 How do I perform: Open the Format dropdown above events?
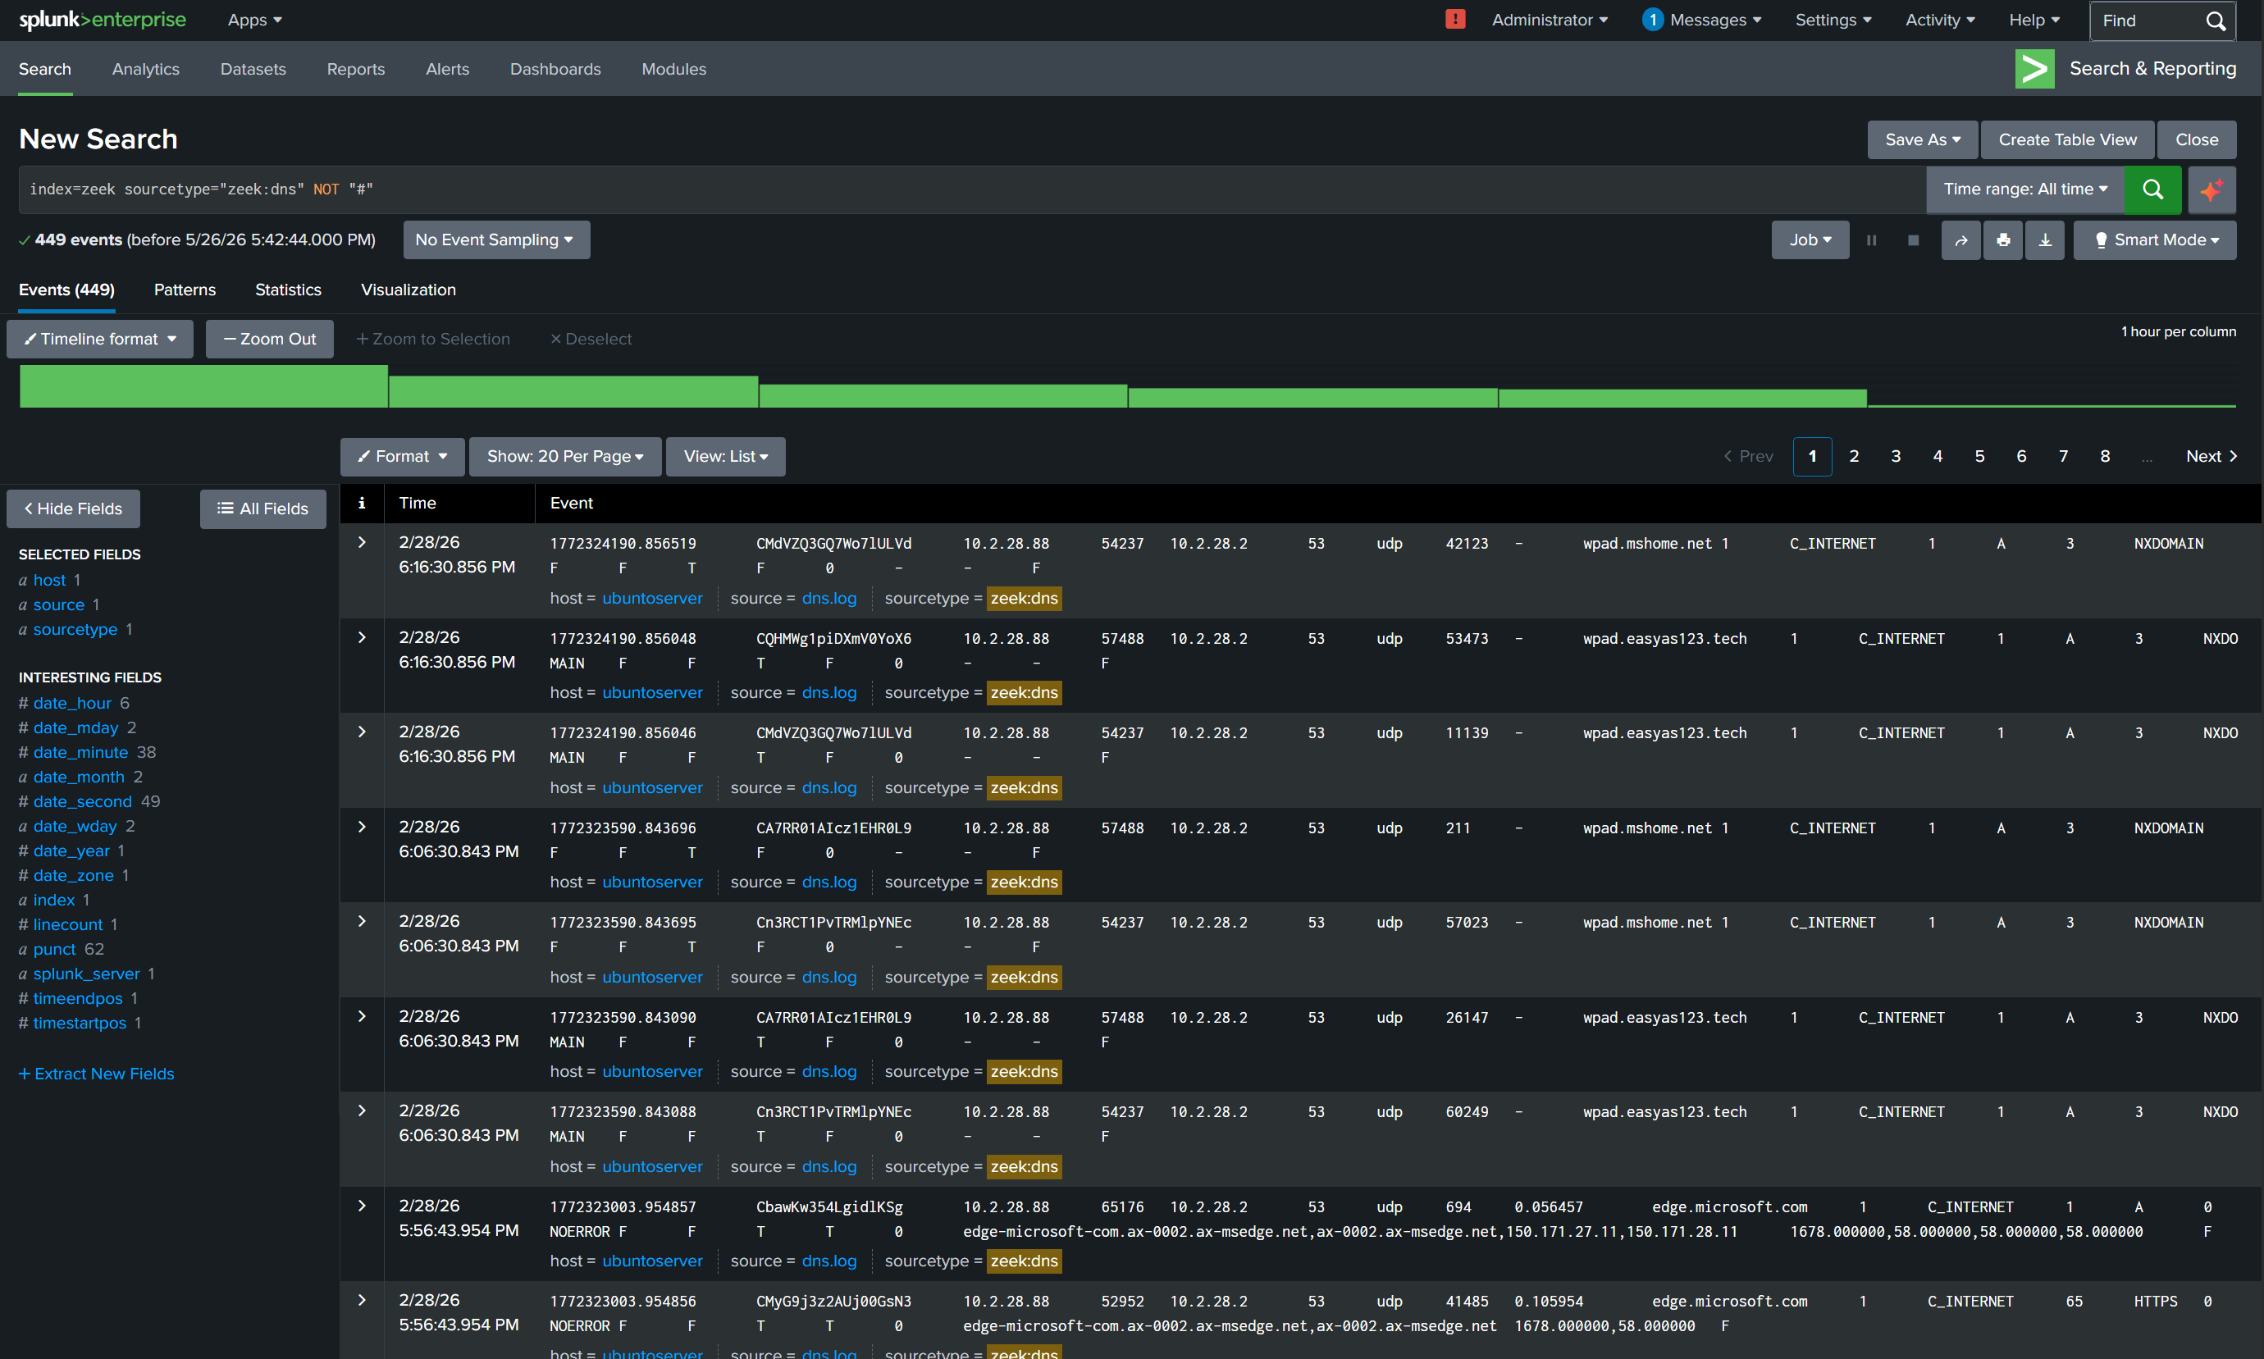(402, 456)
